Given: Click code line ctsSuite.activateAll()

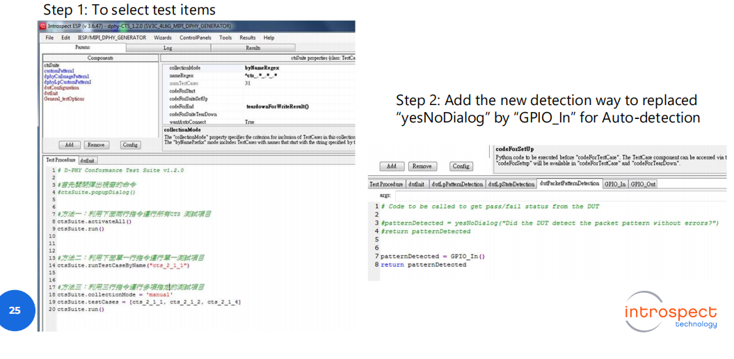Looking at the screenshot, I should 95,221.
